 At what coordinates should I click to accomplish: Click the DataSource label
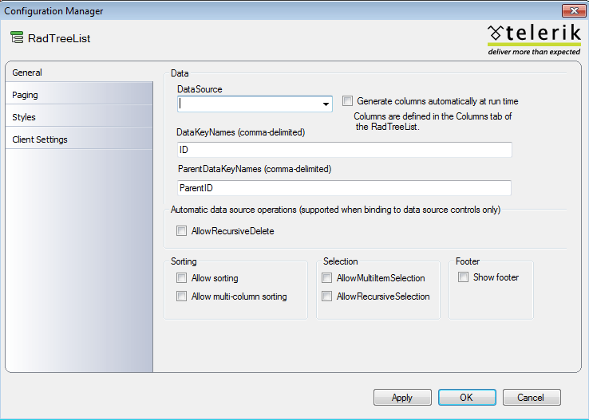point(200,89)
